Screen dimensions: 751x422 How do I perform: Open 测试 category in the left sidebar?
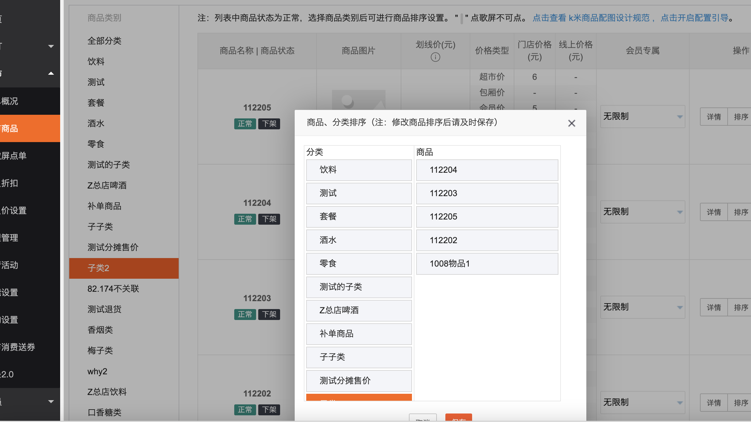click(x=124, y=82)
